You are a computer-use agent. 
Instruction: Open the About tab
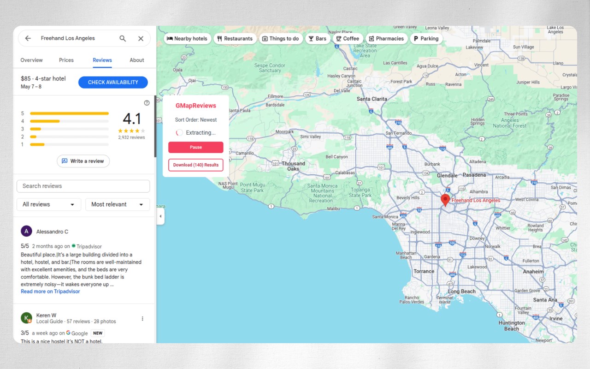coord(137,60)
